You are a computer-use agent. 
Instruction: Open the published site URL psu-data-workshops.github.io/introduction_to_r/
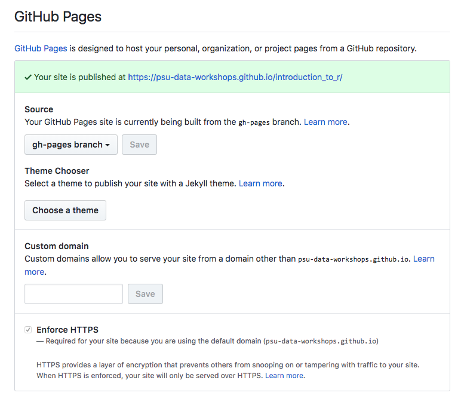tap(235, 77)
